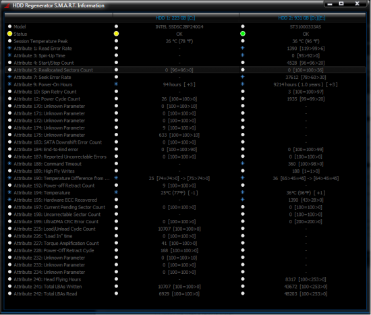
Task: Click the green status dot for HDD 2
Action: [243, 34]
